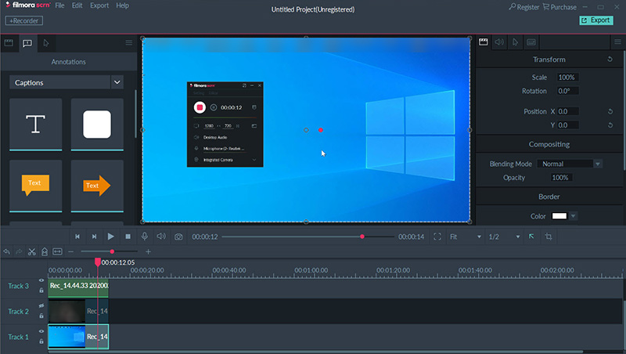Click the red timeline playhead marker

pos(98,262)
